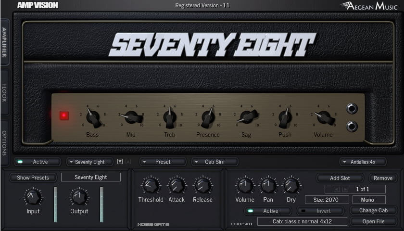Click the noise gate Release knob
Viewport: 404px width, 231px height.
tap(203, 185)
